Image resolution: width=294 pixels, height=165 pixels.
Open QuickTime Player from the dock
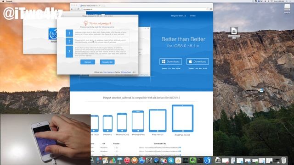[156, 160]
